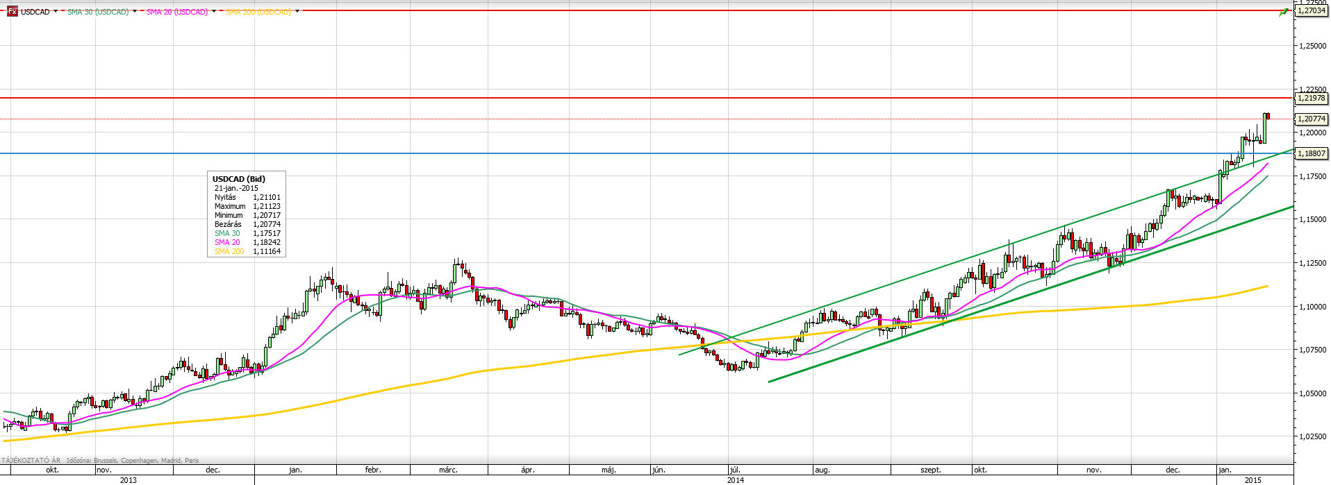Viewport: 1331px width, 485px height.
Task: Click the SMA 30 value 1,17517
Action: coord(267,233)
